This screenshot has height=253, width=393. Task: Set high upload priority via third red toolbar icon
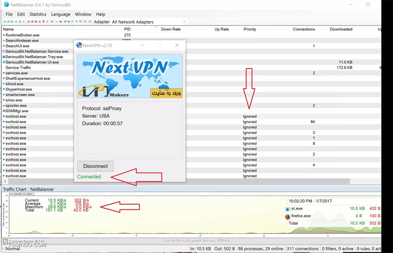tap(36, 21)
